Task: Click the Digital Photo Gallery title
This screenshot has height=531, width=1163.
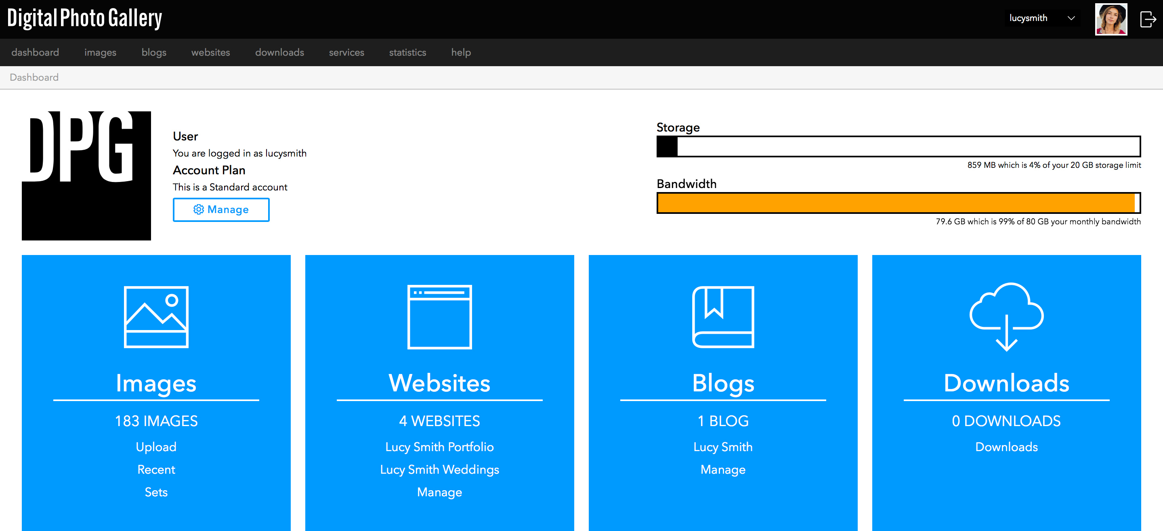Action: pos(85,18)
